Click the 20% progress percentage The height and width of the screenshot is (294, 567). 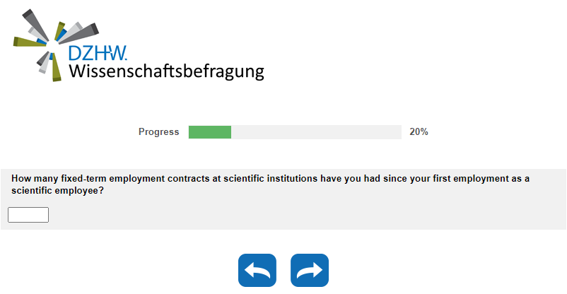pos(419,132)
